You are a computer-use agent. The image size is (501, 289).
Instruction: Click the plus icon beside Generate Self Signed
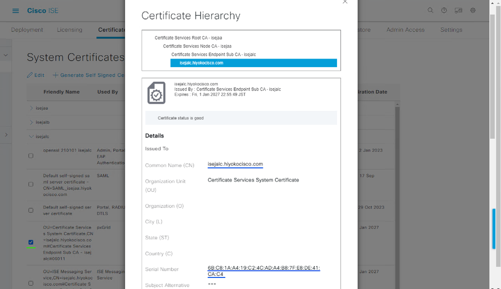[x=55, y=75]
